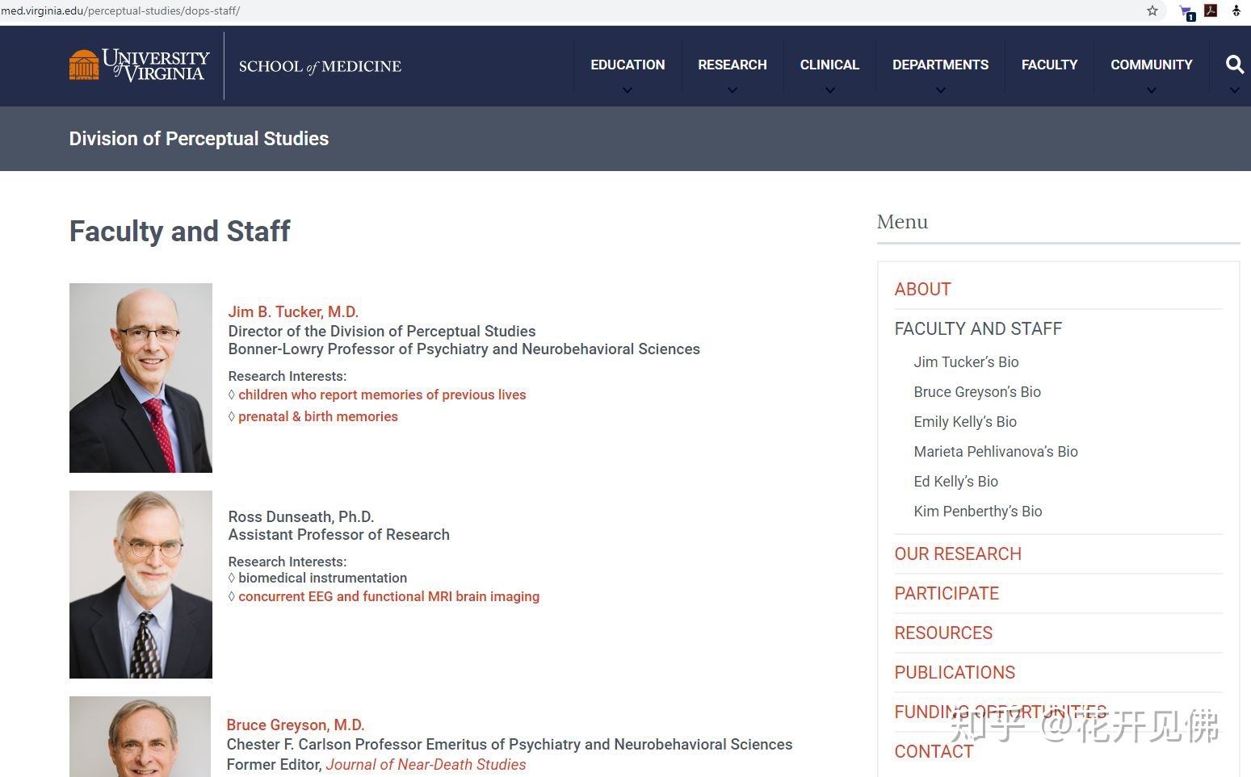Expand the Clinical menu chevron
Viewport: 1251px width, 777px height.
click(829, 90)
